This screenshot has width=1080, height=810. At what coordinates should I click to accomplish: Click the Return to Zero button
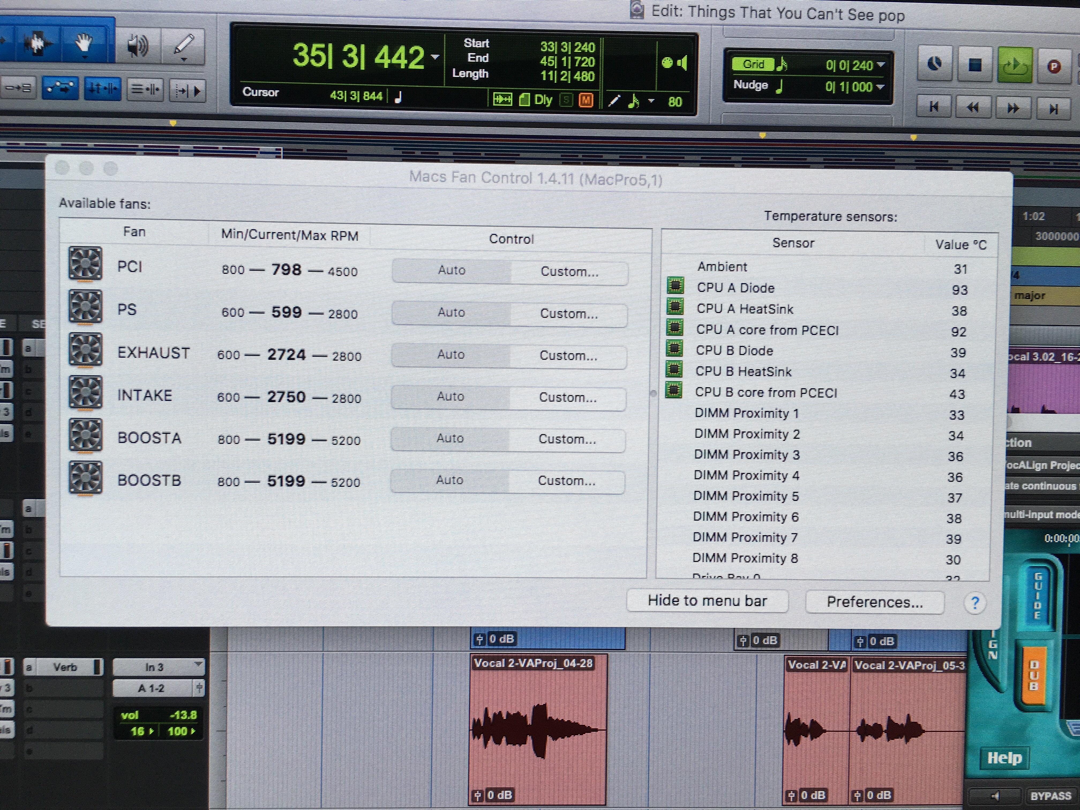tap(934, 107)
